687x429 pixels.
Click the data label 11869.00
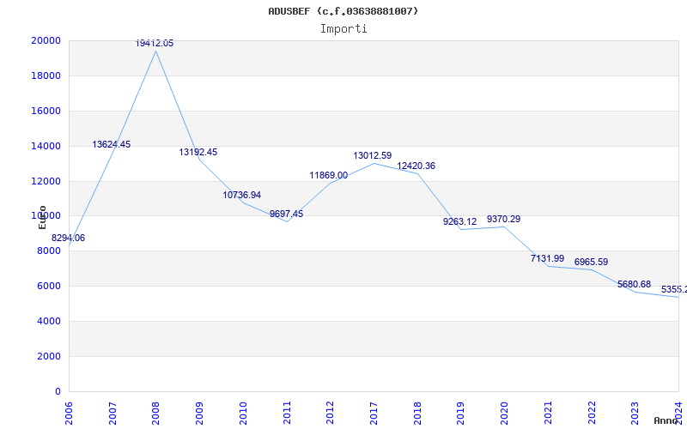tap(329, 176)
